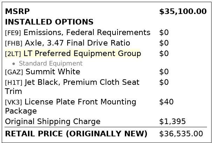The width and height of the screenshot is (214, 143).
Task: Click the FE9 option code
Action: pyautogui.click(x=13, y=33)
